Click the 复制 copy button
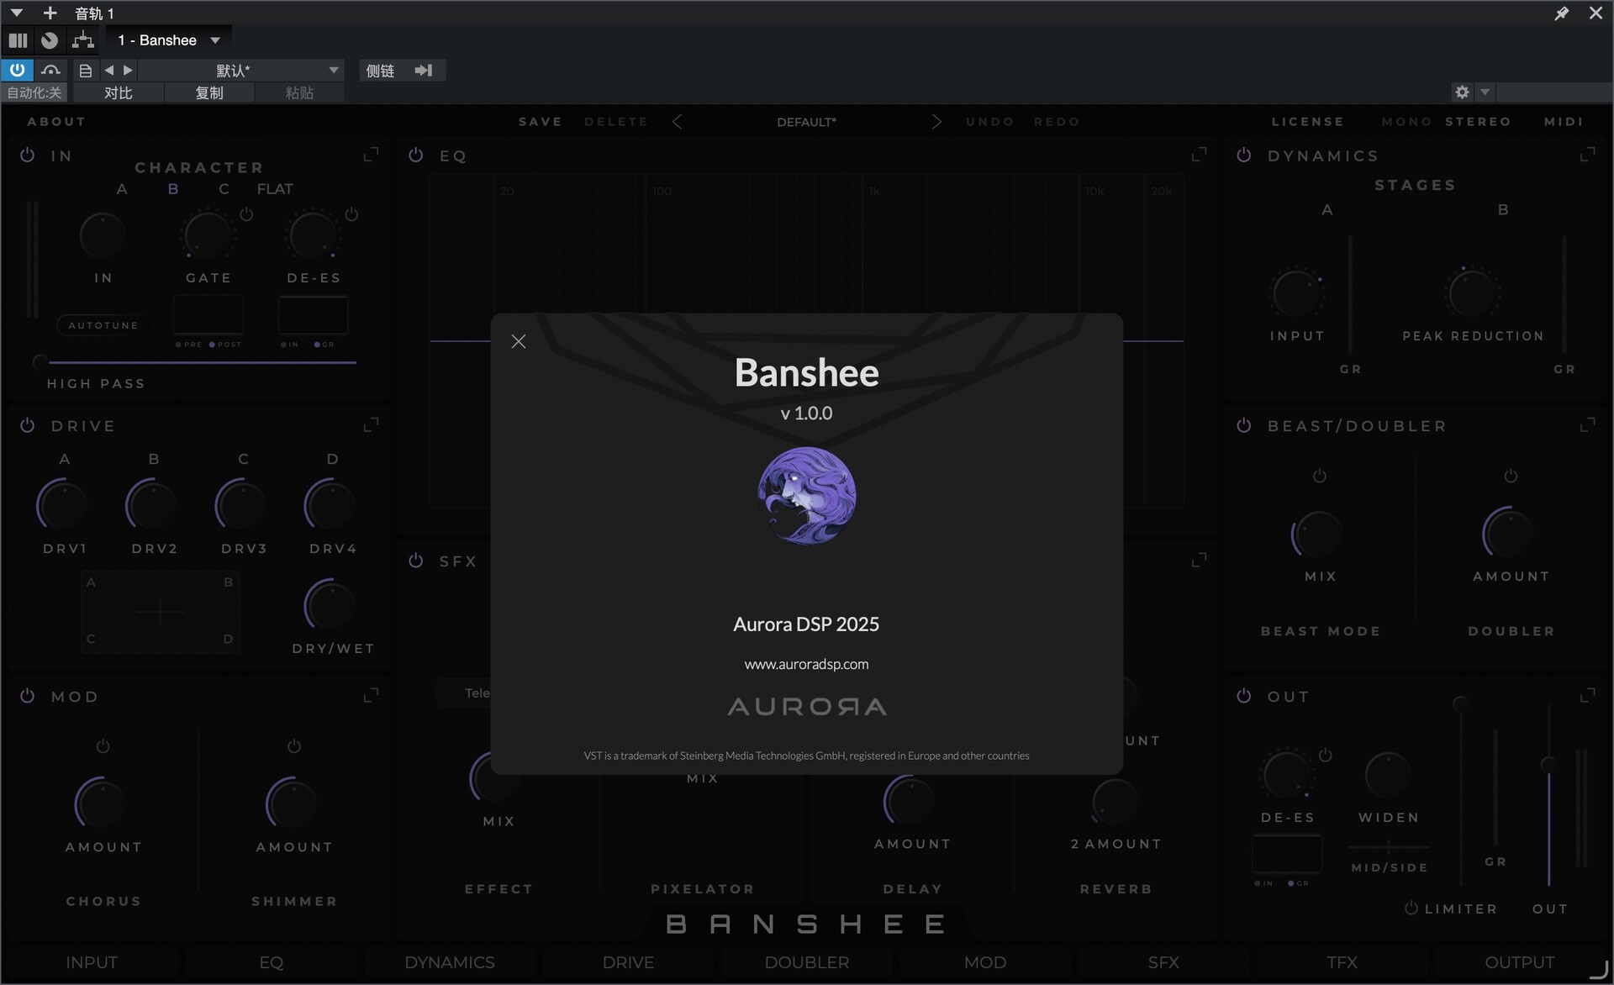 click(x=209, y=93)
